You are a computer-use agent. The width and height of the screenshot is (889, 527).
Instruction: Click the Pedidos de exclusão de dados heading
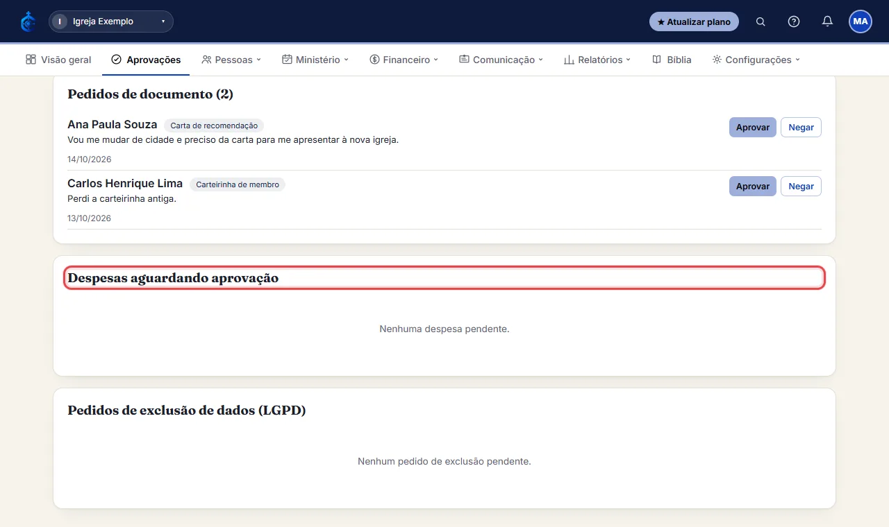point(187,411)
